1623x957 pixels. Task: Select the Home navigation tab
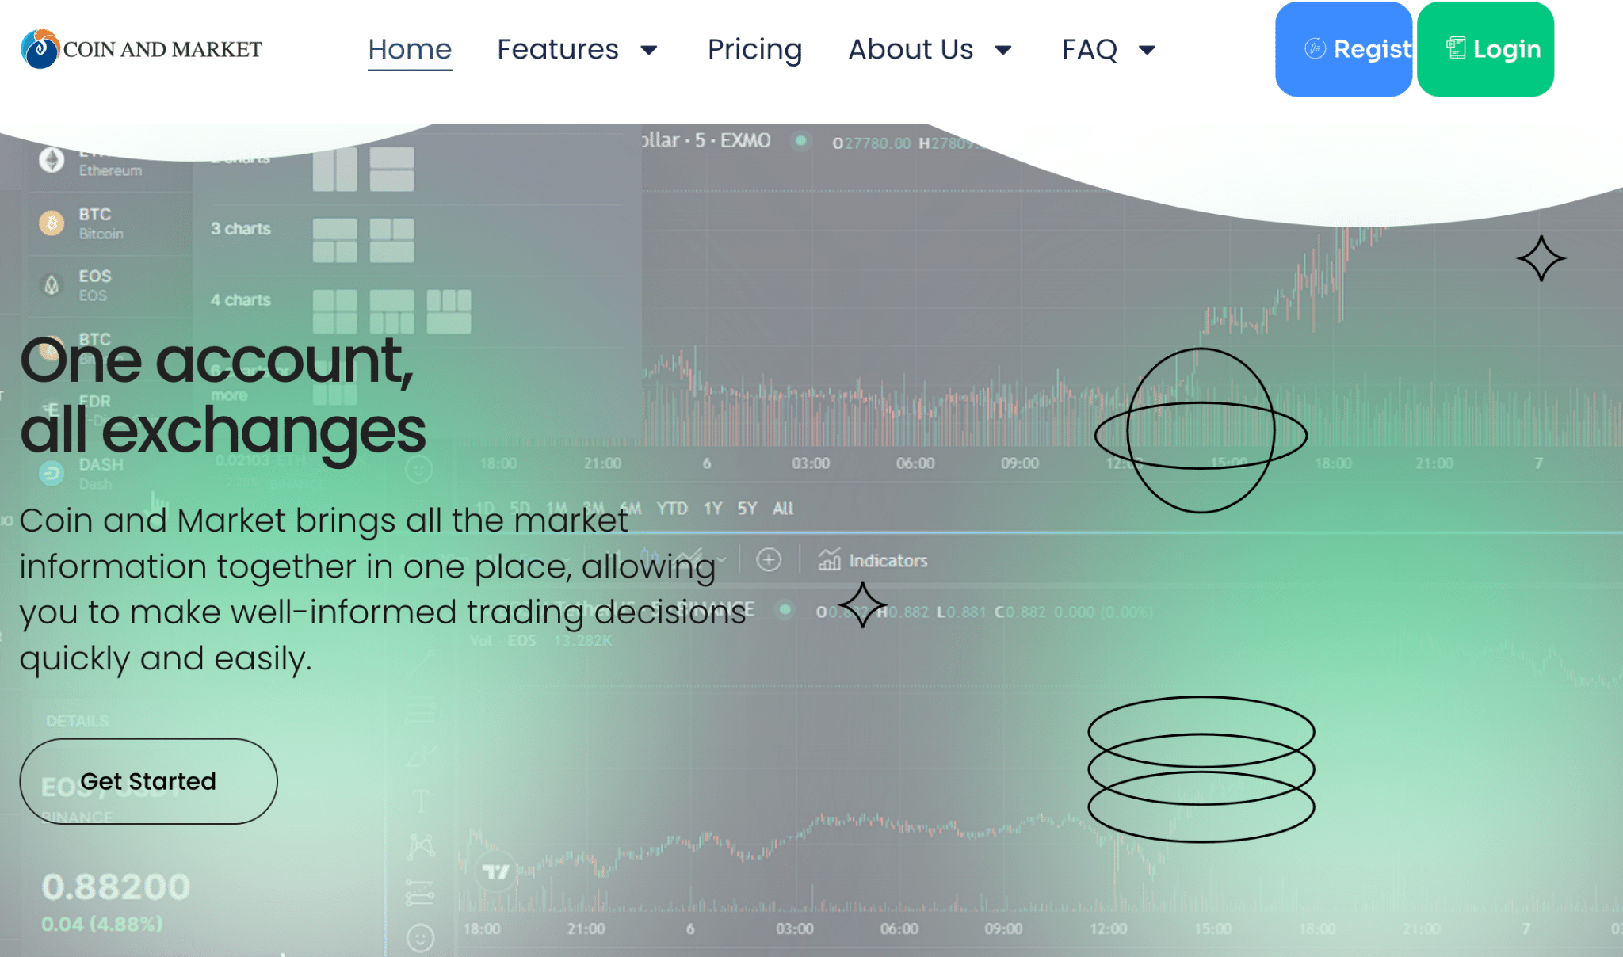[408, 48]
